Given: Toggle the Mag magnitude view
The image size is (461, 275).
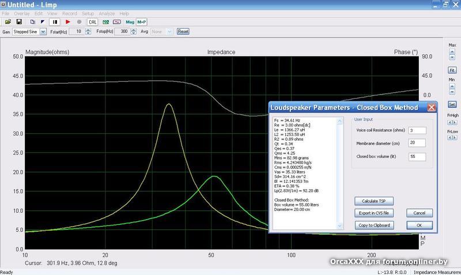Looking at the screenshot, I should click(x=130, y=22).
